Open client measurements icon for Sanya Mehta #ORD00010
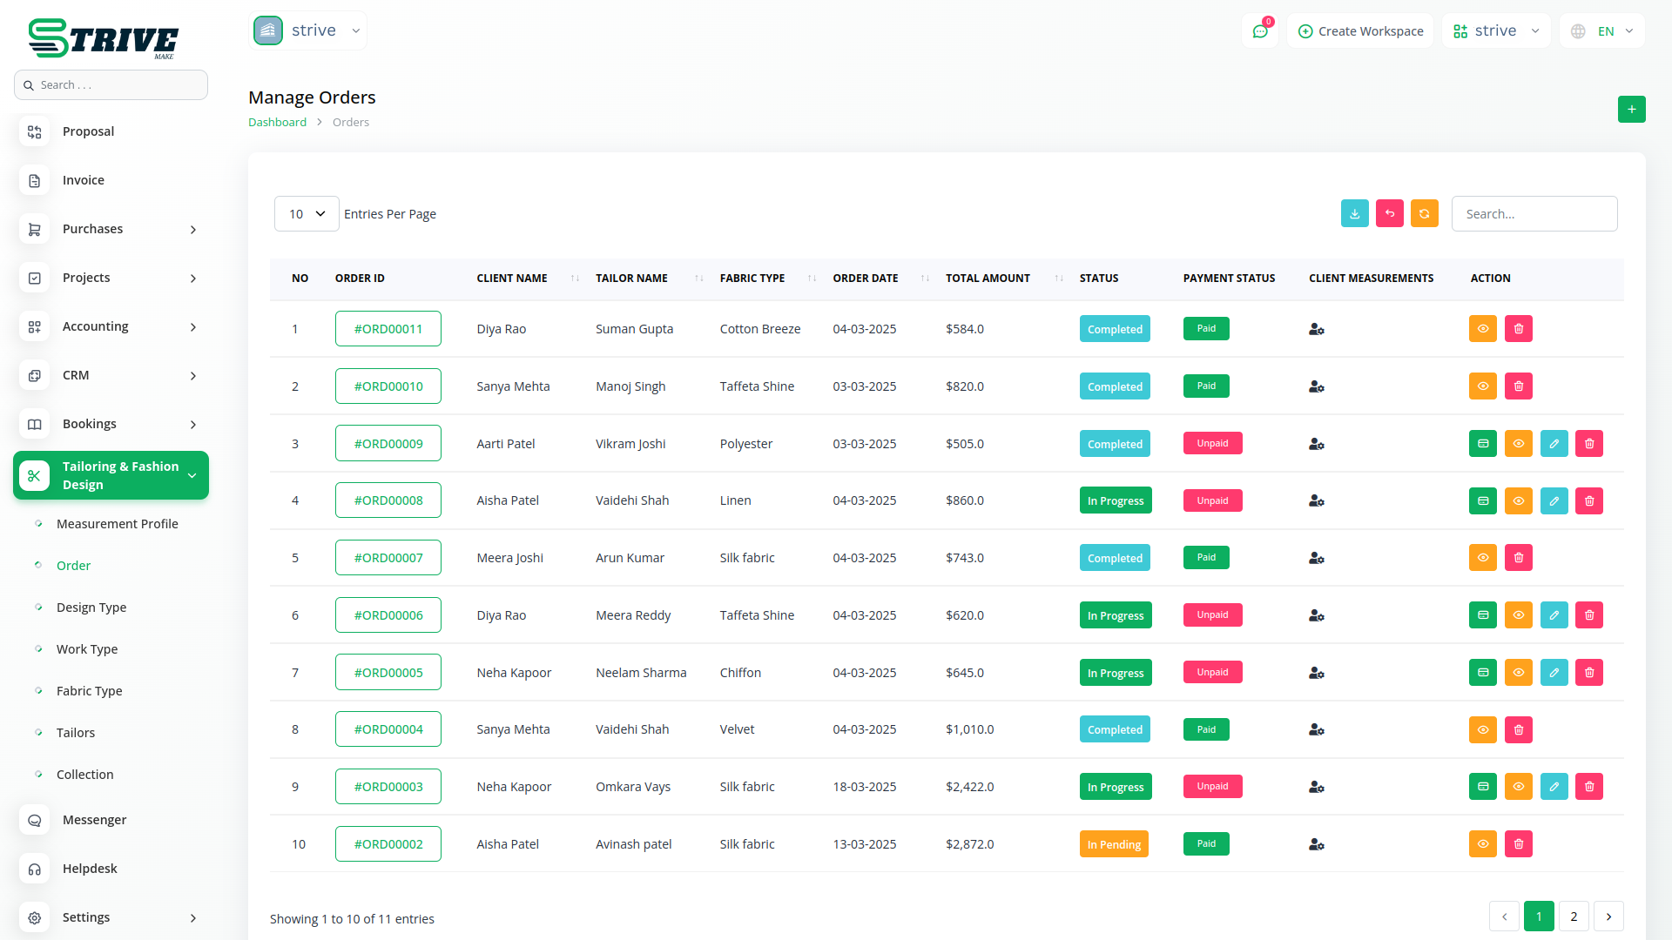1672x940 pixels. [x=1316, y=386]
